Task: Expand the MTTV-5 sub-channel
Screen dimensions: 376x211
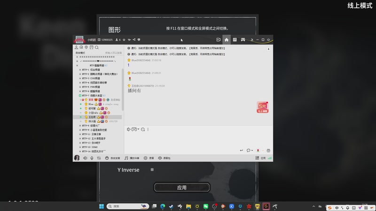Action: (80, 87)
